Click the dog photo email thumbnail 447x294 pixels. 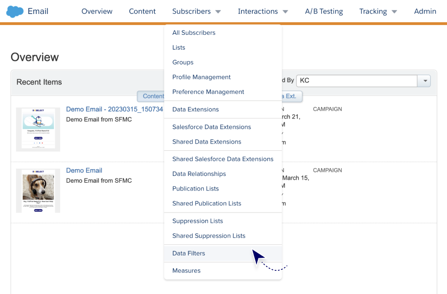pyautogui.click(x=38, y=190)
